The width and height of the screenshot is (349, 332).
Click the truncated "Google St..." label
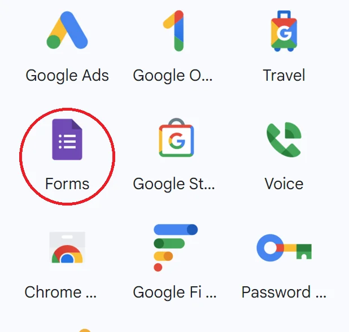coord(174,184)
